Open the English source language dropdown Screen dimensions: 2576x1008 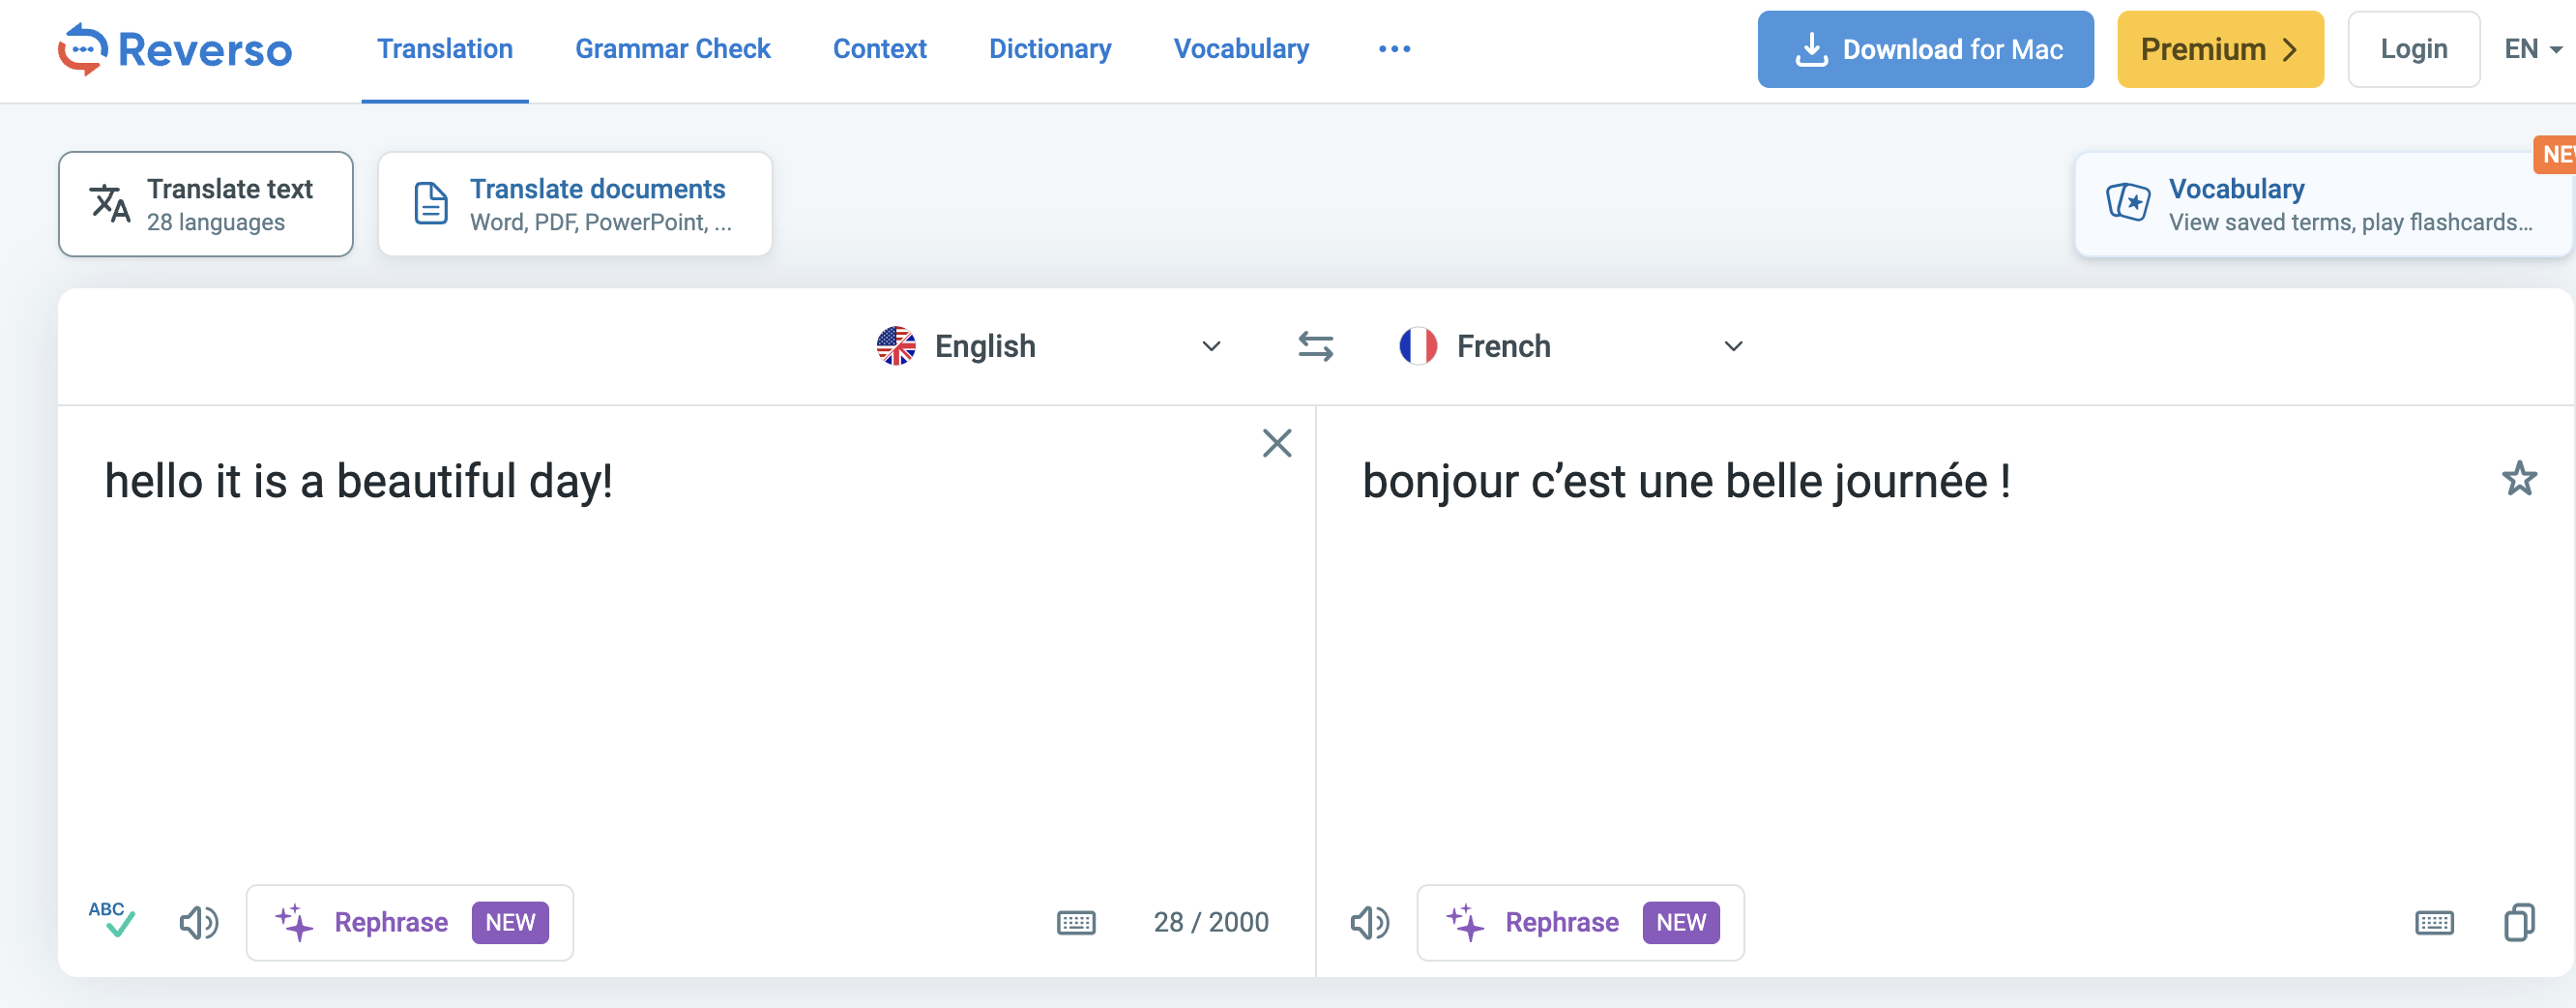[x=1210, y=346]
